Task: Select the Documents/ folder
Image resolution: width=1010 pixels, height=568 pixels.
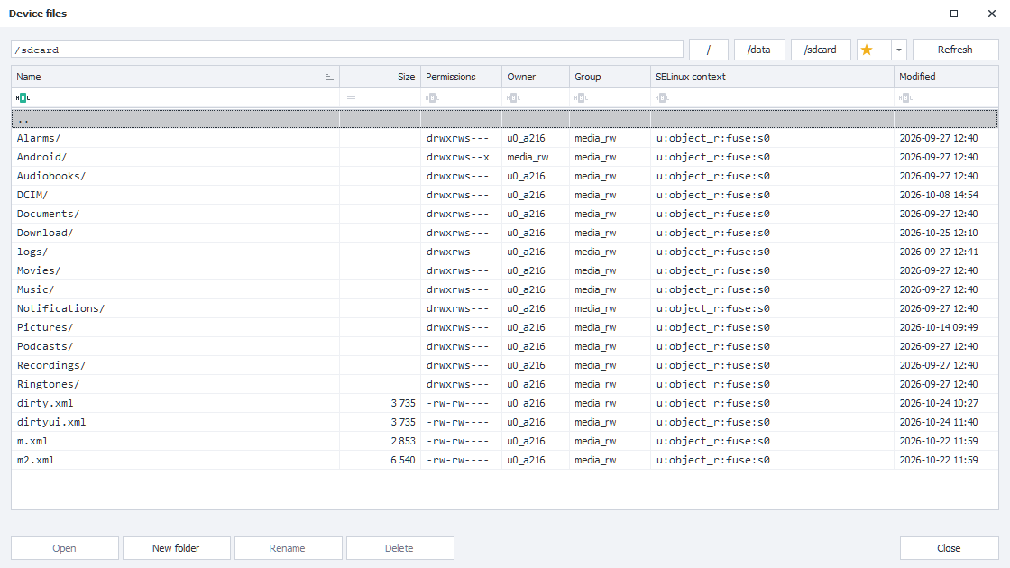Action: (504, 214)
